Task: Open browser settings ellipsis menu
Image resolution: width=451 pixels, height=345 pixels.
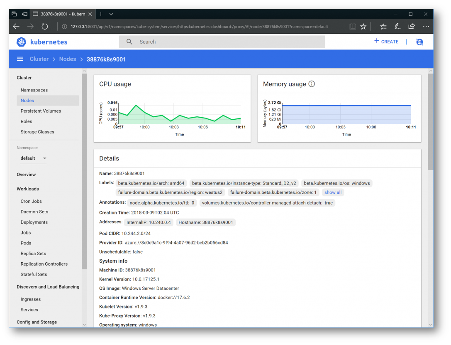Action: pyautogui.click(x=426, y=27)
